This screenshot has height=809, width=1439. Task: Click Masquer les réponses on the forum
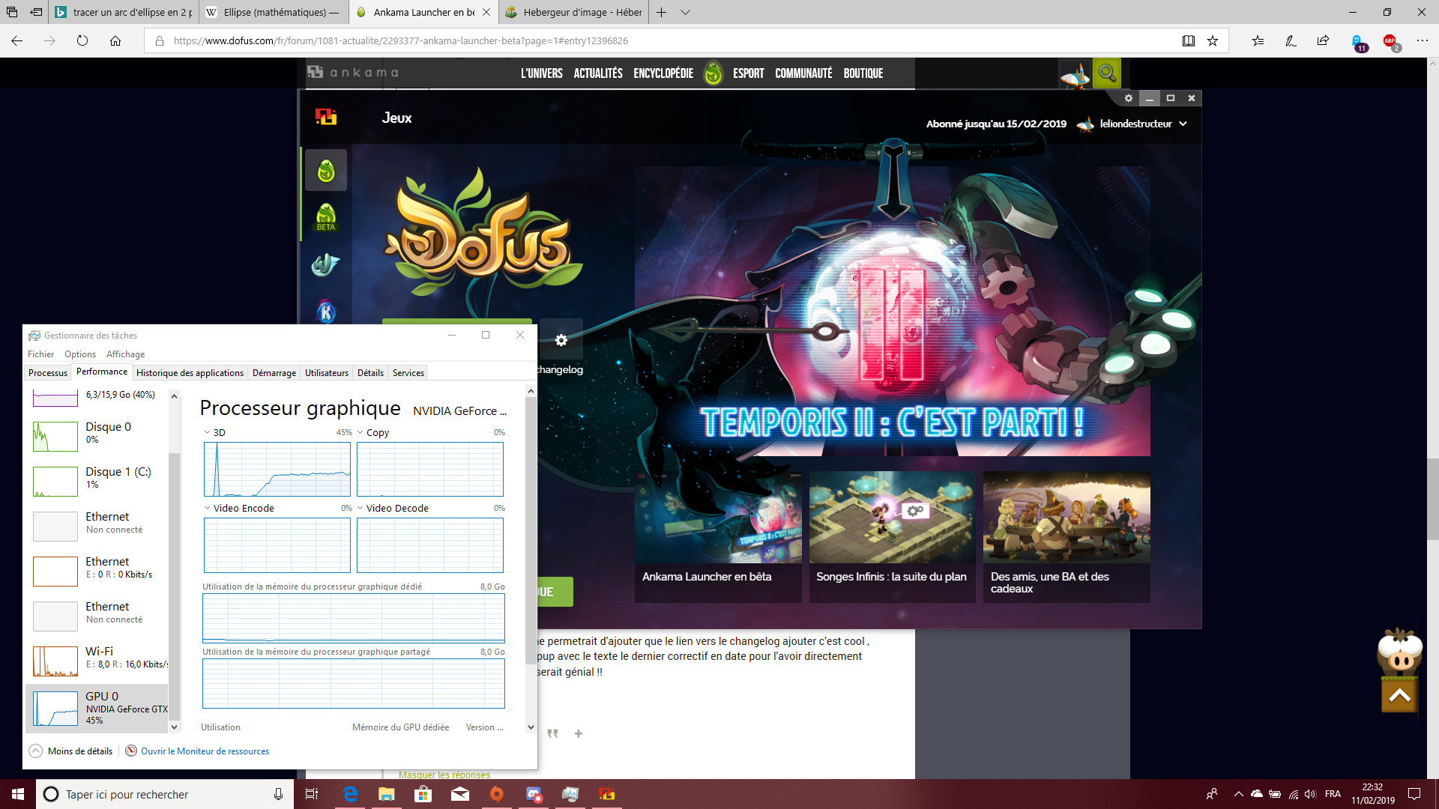[444, 775]
